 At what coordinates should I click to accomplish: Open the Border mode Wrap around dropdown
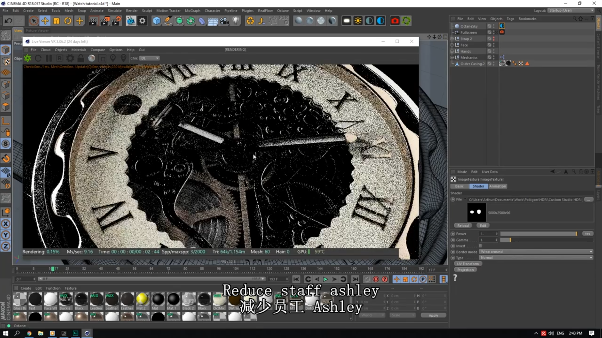(536, 252)
